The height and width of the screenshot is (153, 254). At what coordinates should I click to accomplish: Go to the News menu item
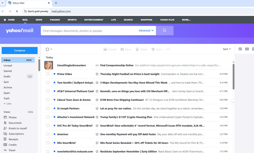pyautogui.click(x=39, y=20)
